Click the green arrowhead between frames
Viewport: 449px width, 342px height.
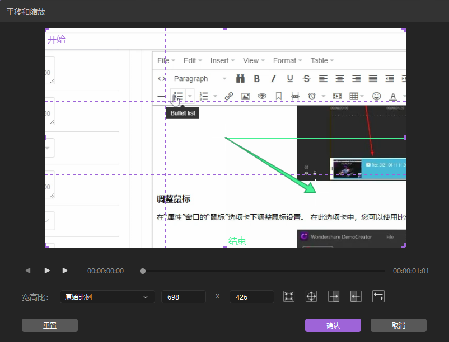[x=310, y=187]
